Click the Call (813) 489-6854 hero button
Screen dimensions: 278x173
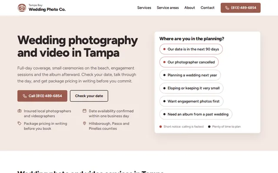(x=43, y=96)
